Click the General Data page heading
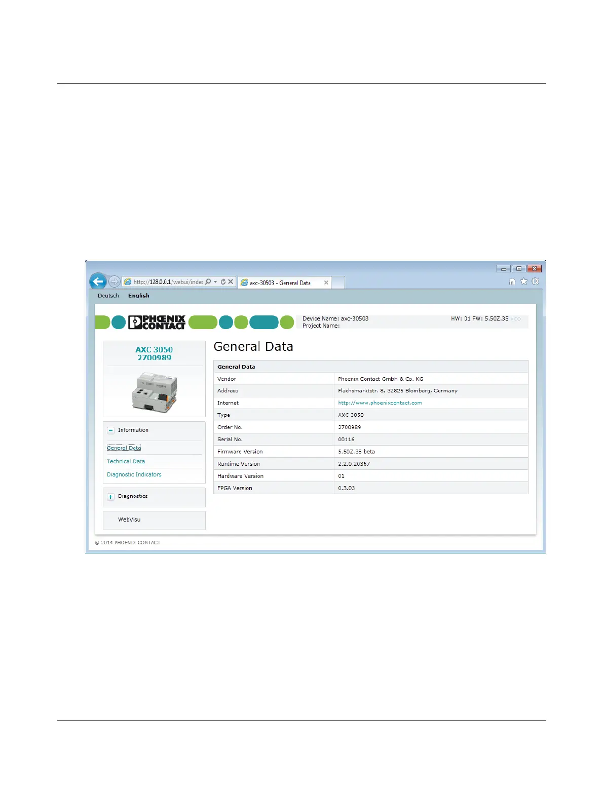Viewport: 603px width, 801px height. [253, 346]
